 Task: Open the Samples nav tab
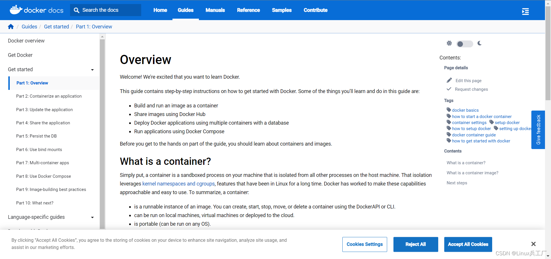point(282,10)
